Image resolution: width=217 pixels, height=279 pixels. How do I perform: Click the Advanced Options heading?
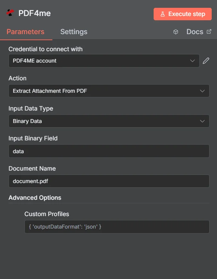(35, 198)
